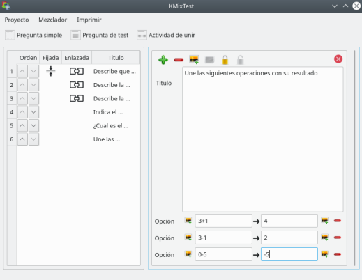Image resolution: width=362 pixels, height=280 pixels.
Task: Remove the 3-1 option with its minus icon
Action: [338, 238]
